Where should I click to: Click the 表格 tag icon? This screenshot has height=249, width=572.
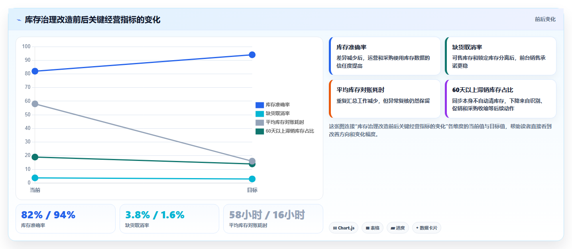coord(368,228)
